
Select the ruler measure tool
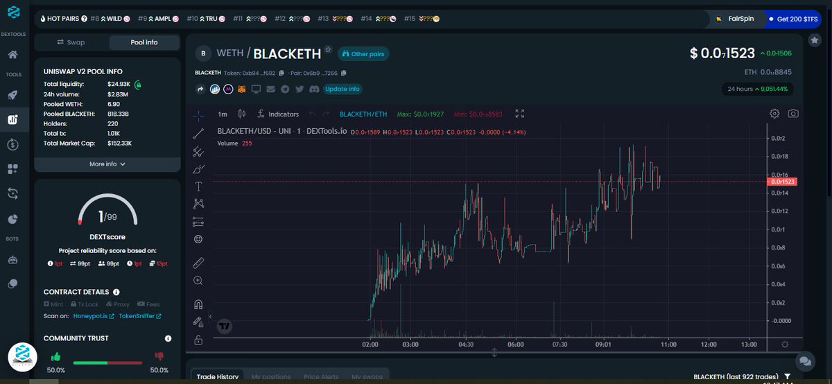tap(198, 263)
